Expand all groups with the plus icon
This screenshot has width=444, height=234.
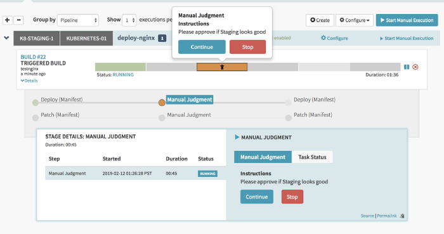click(8, 20)
